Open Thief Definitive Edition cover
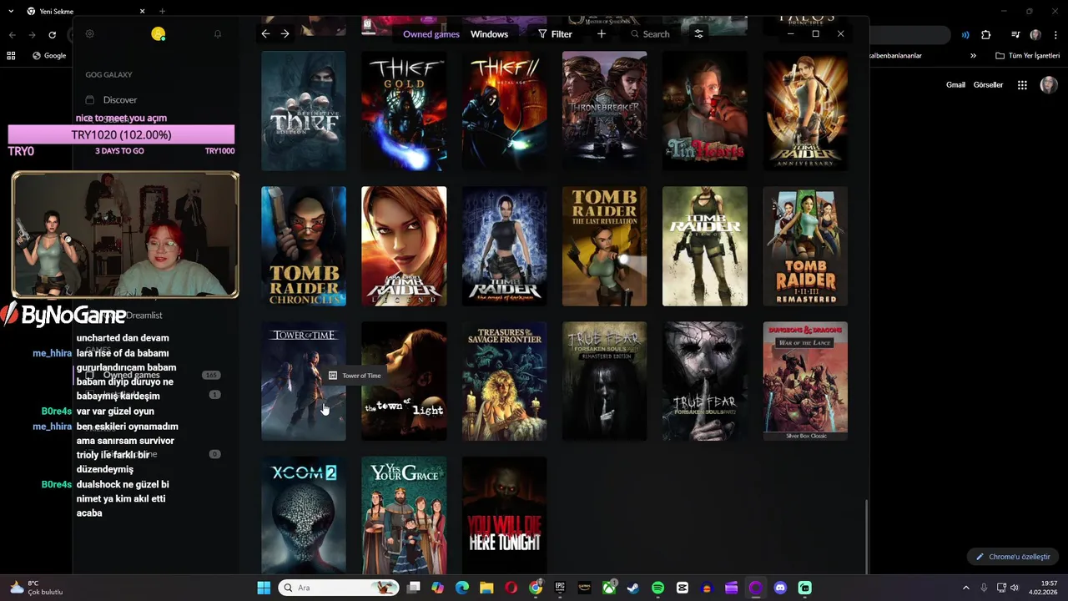 [304, 111]
